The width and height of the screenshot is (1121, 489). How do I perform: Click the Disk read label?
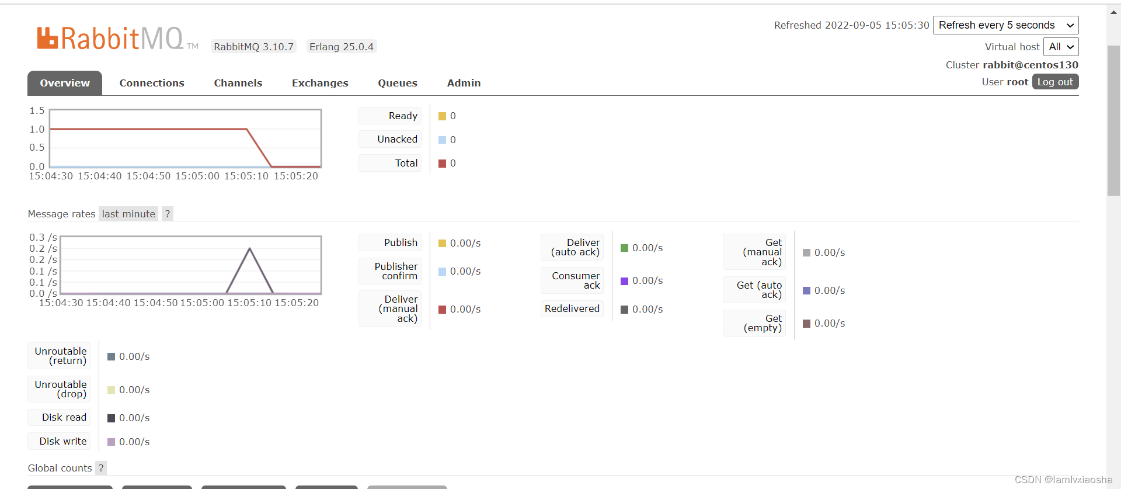(59, 417)
